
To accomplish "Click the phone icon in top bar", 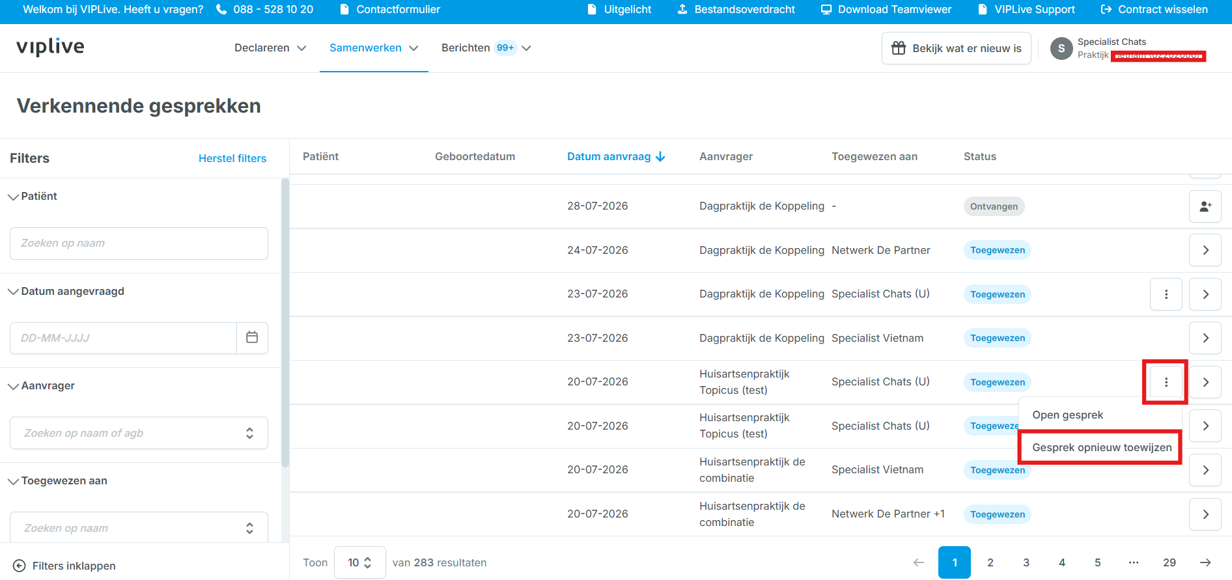I will coord(221,9).
